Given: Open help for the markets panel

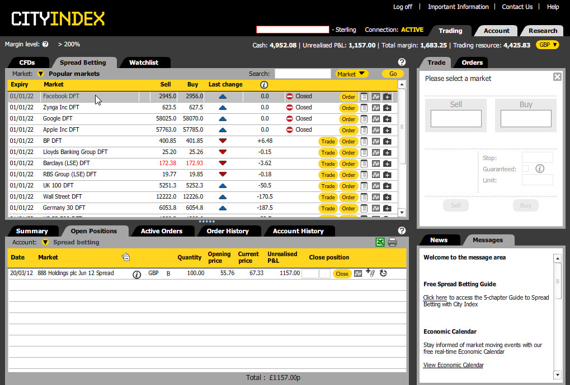Looking at the screenshot, I should (402, 62).
